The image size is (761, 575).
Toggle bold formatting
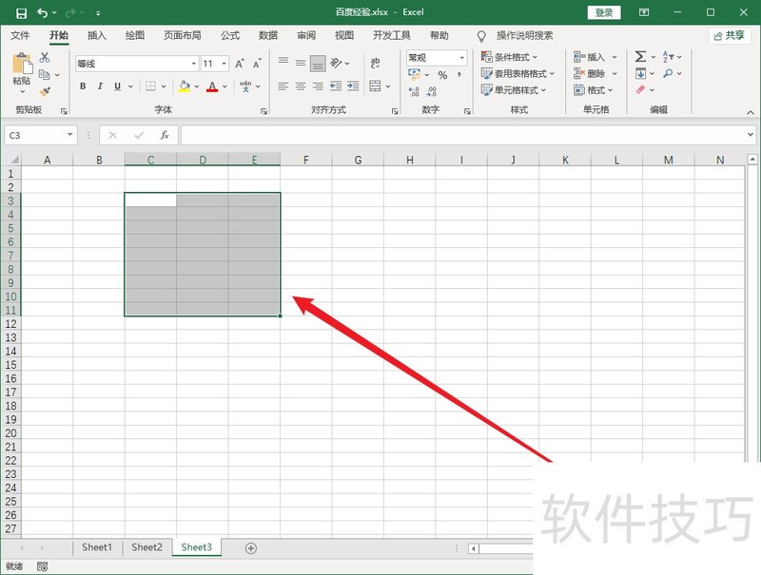[83, 86]
